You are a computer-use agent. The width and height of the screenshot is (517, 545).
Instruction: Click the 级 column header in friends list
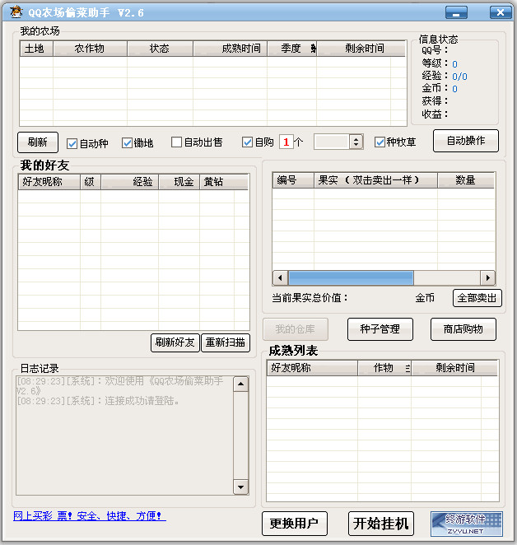click(91, 182)
